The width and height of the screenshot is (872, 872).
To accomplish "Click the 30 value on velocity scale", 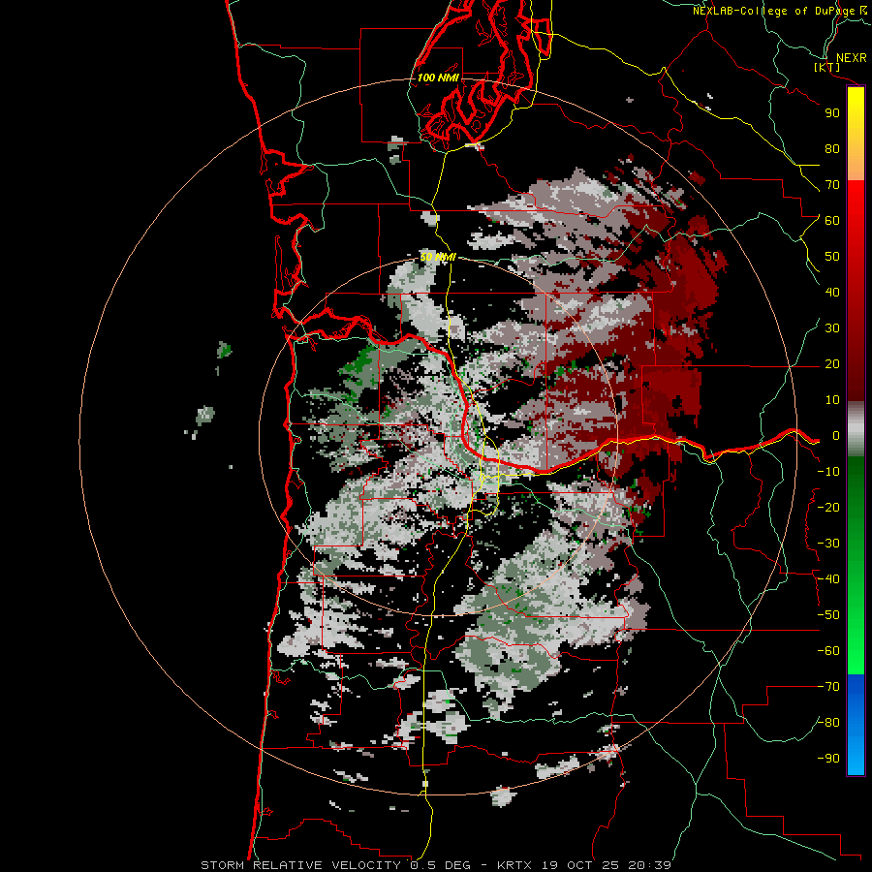I will click(832, 328).
